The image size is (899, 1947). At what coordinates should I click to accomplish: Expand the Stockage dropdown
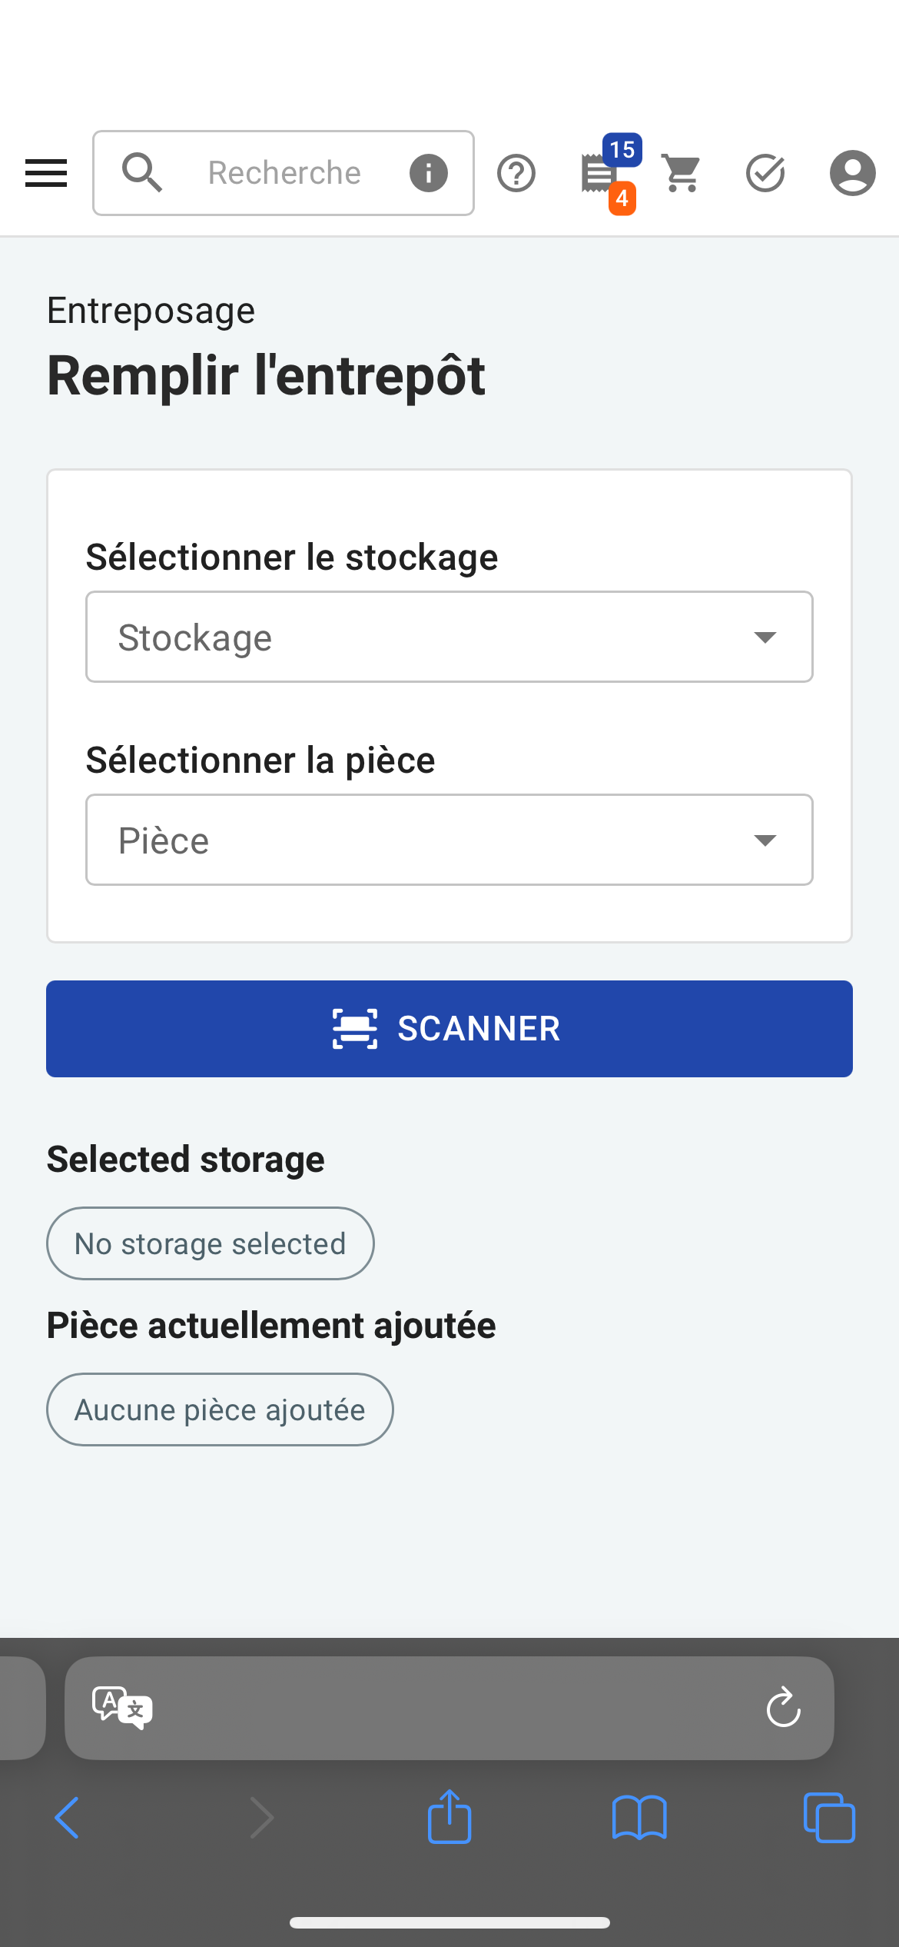coord(449,637)
